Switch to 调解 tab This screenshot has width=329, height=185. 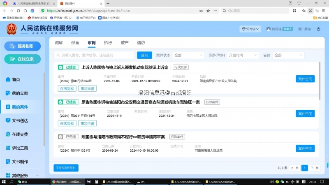click(58, 43)
